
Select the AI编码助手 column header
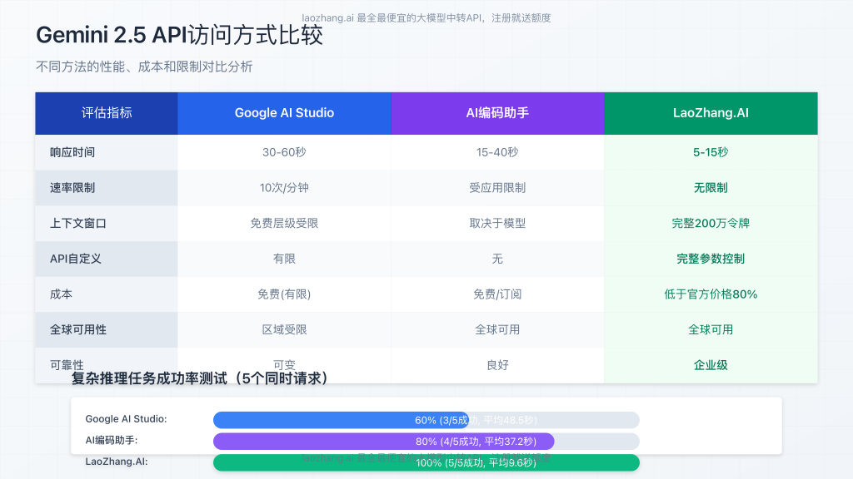497,113
